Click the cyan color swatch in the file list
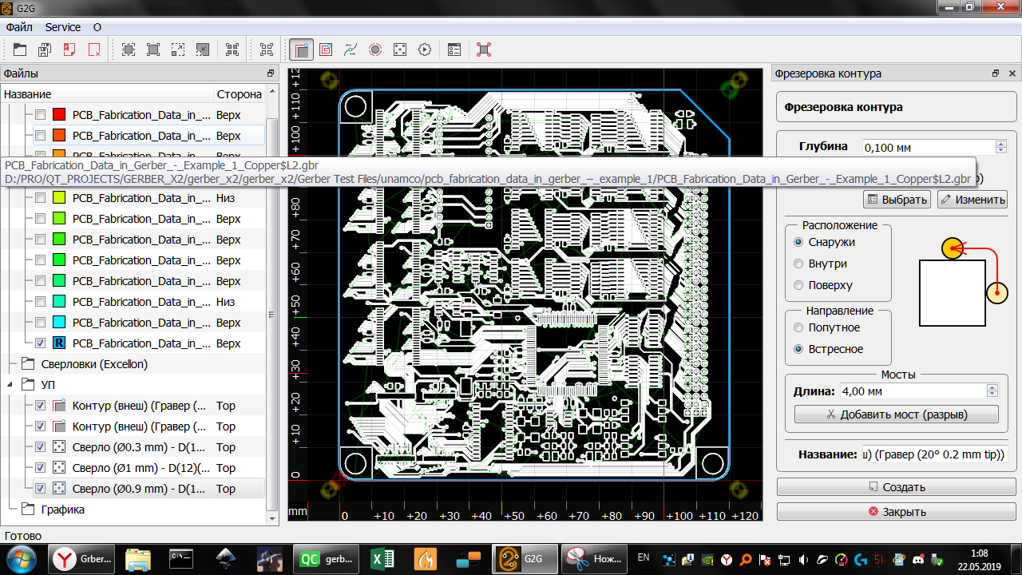Screen dimensions: 1022x575 pos(59,323)
